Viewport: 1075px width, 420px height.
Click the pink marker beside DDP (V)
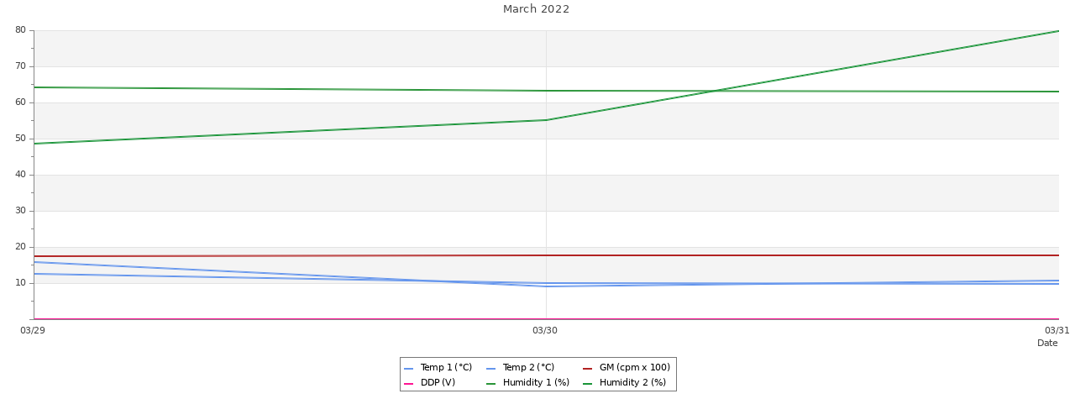(409, 384)
